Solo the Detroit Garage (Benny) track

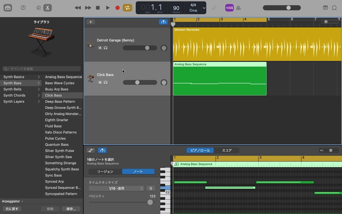point(105,48)
